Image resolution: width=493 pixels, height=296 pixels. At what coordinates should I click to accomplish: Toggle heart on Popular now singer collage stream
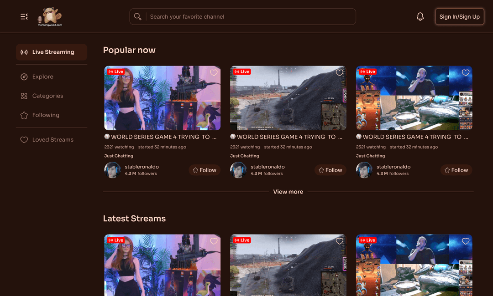click(x=466, y=73)
